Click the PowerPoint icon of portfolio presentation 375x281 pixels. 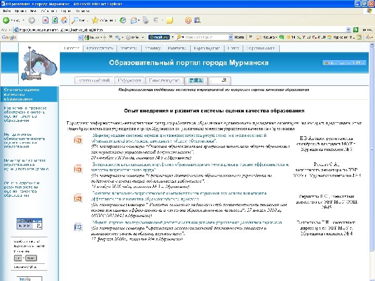(x=78, y=169)
